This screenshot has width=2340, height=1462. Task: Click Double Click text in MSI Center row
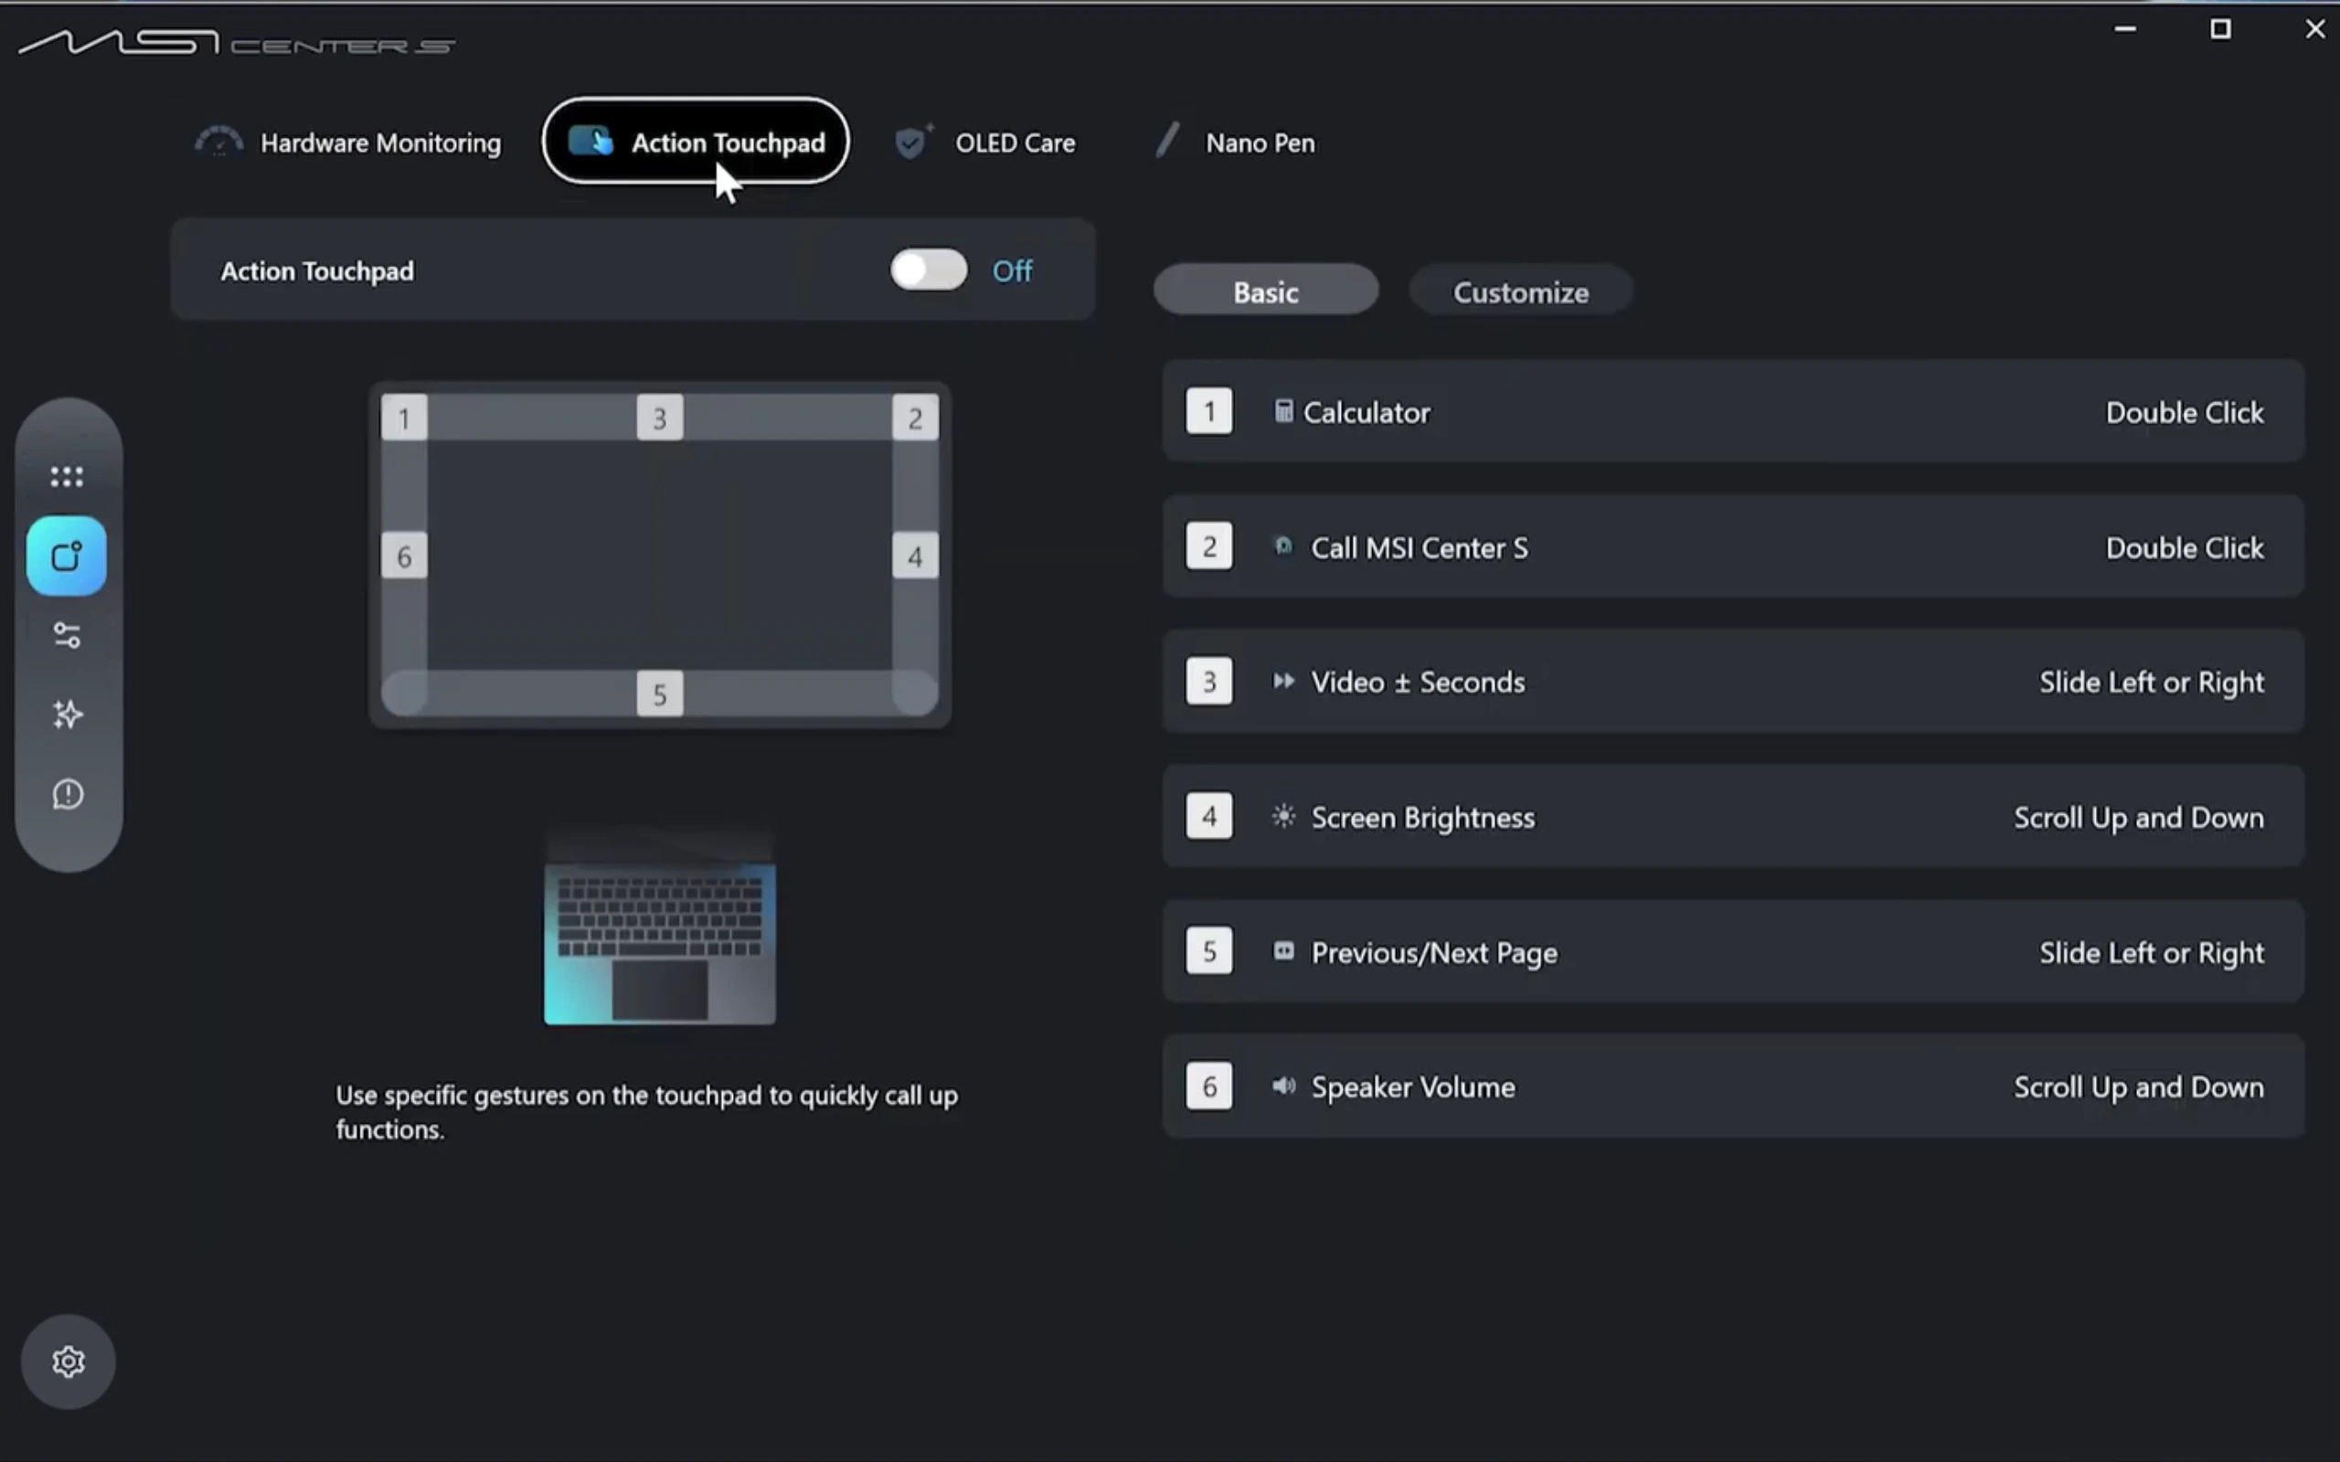(x=2185, y=548)
